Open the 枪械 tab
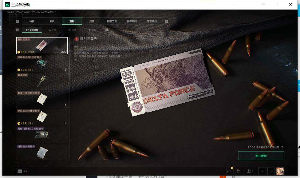The width and height of the screenshot is (300, 178). tap(32, 21)
